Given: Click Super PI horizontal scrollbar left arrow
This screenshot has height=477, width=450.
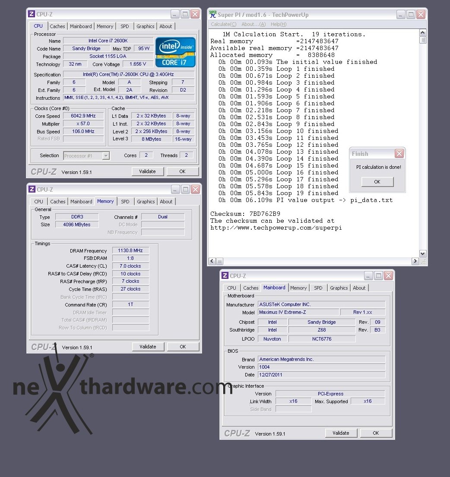Looking at the screenshot, I should (x=212, y=261).
